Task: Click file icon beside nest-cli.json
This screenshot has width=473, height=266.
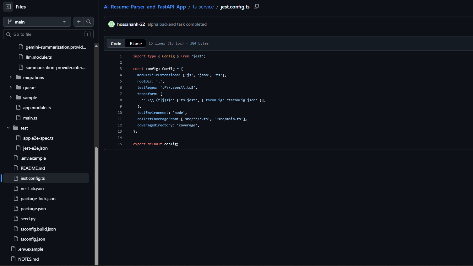Action: click(16, 188)
